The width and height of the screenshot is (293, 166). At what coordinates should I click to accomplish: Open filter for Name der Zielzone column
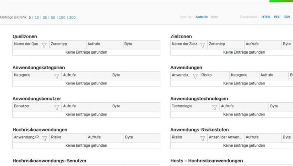pyautogui.click(x=202, y=45)
